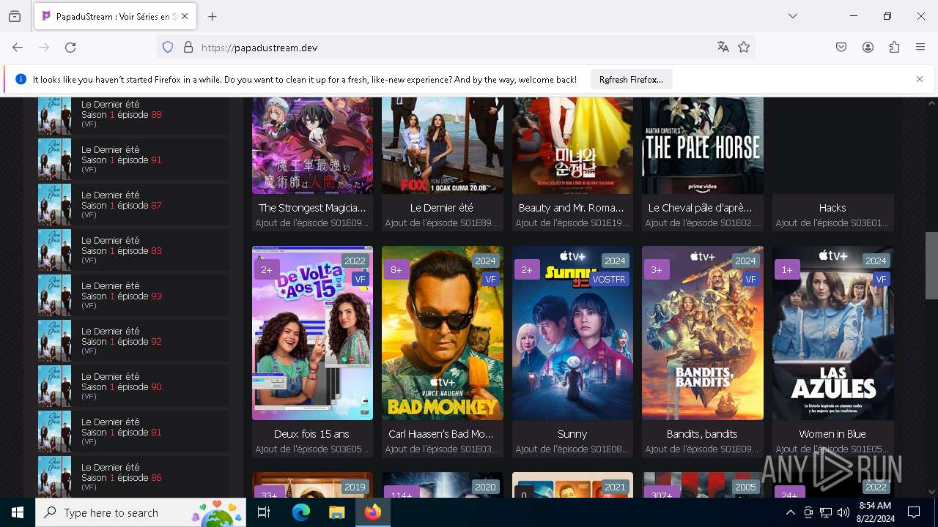Open Bandits, Bandits poster
Viewport: 938px width, 527px height.
tap(703, 333)
